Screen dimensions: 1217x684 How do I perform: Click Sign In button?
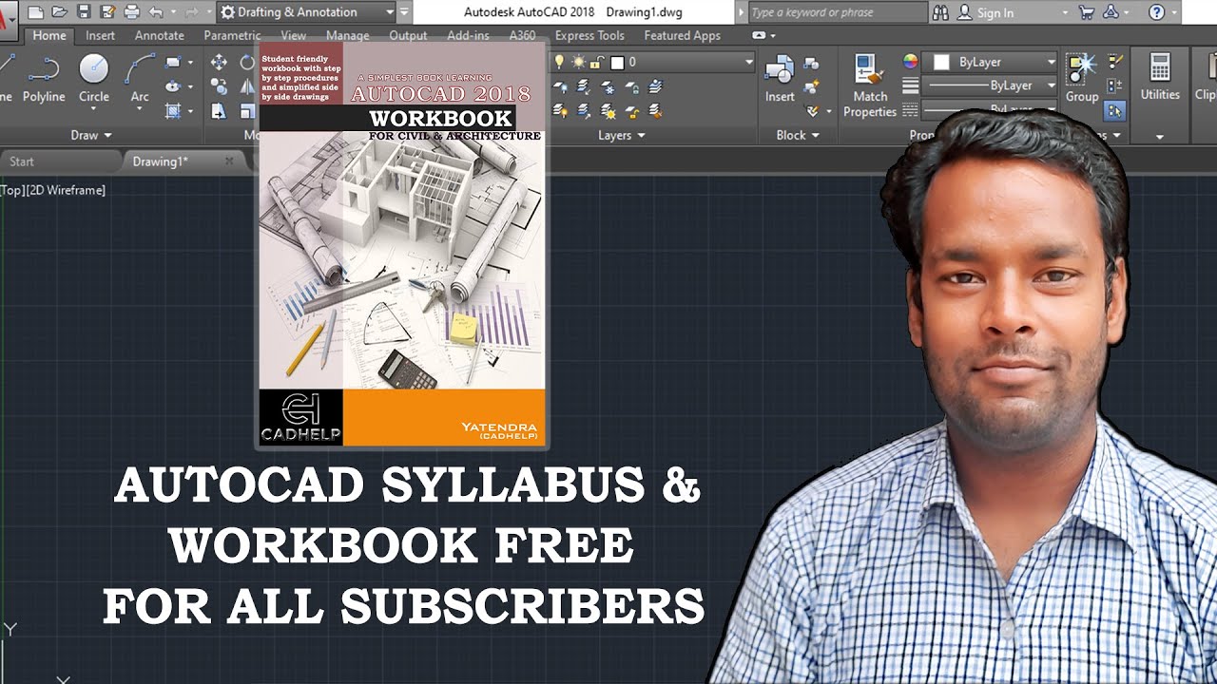click(x=995, y=12)
